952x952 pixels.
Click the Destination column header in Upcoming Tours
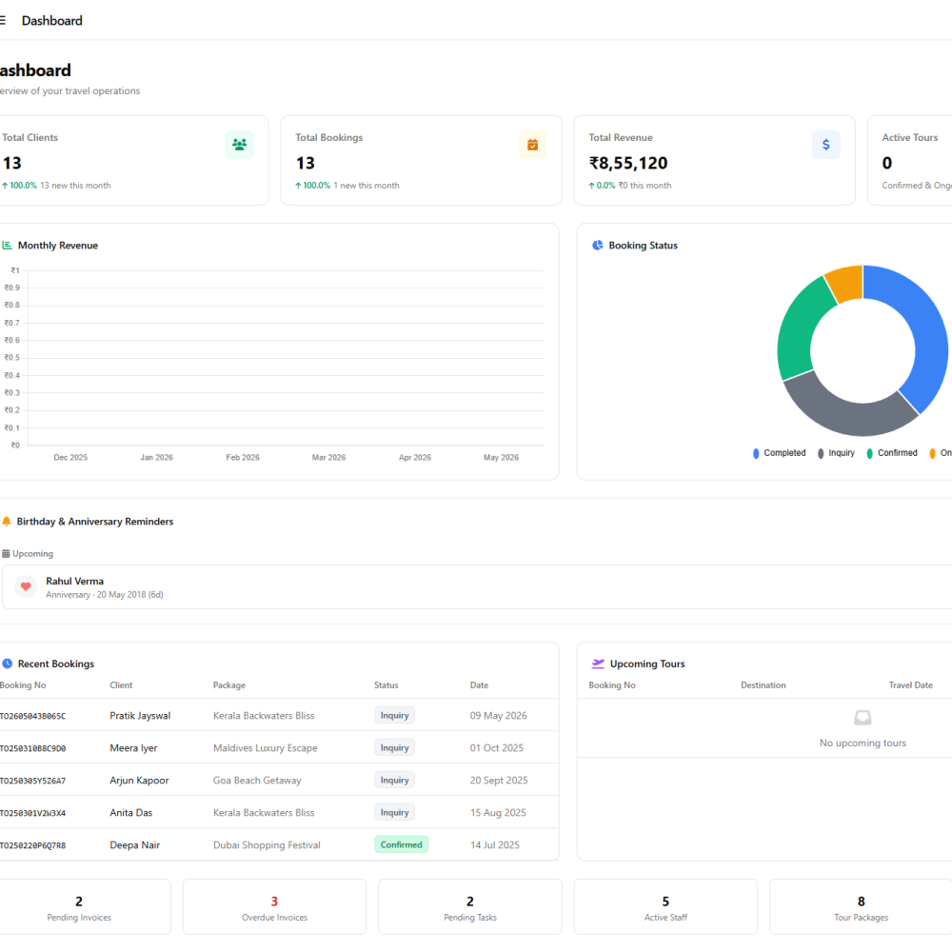tap(764, 684)
